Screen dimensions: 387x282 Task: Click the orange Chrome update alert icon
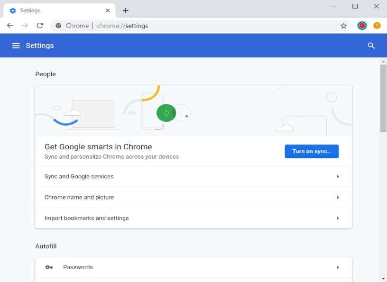(x=377, y=26)
